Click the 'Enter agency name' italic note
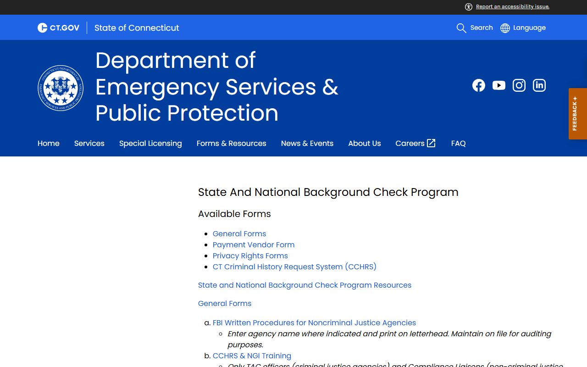587x367 pixels. 389,339
